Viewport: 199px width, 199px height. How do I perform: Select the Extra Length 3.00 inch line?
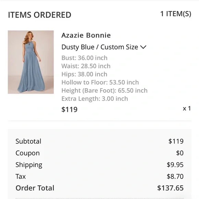[95, 98]
